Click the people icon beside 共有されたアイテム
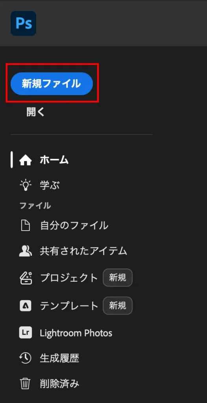Image resolution: width=207 pixels, height=403 pixels. click(26, 251)
